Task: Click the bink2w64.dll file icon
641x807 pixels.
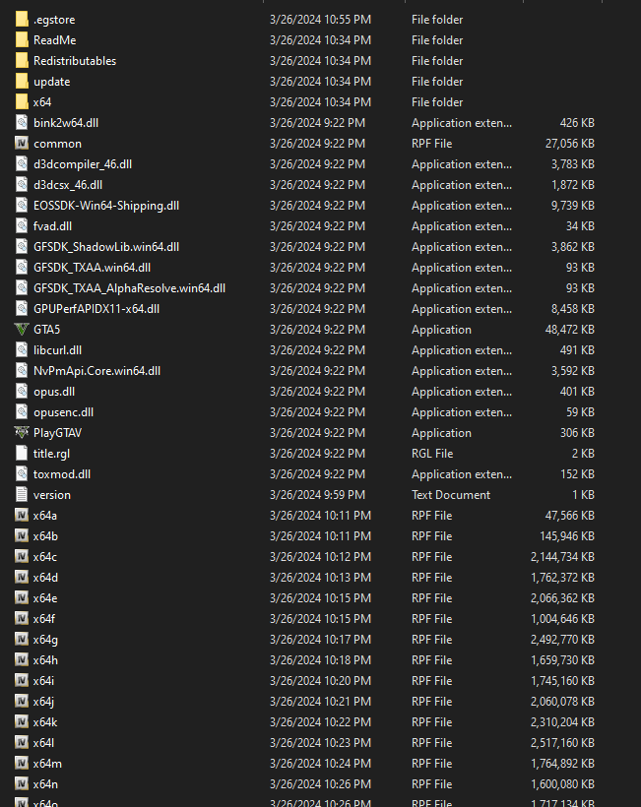Action: coord(22,122)
